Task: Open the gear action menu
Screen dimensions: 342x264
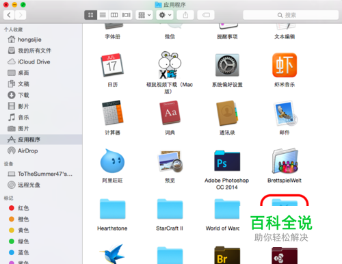Action: tap(165, 15)
